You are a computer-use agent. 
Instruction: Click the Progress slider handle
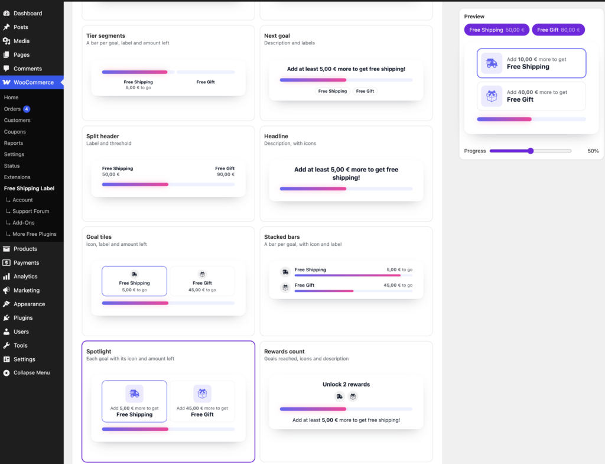531,151
